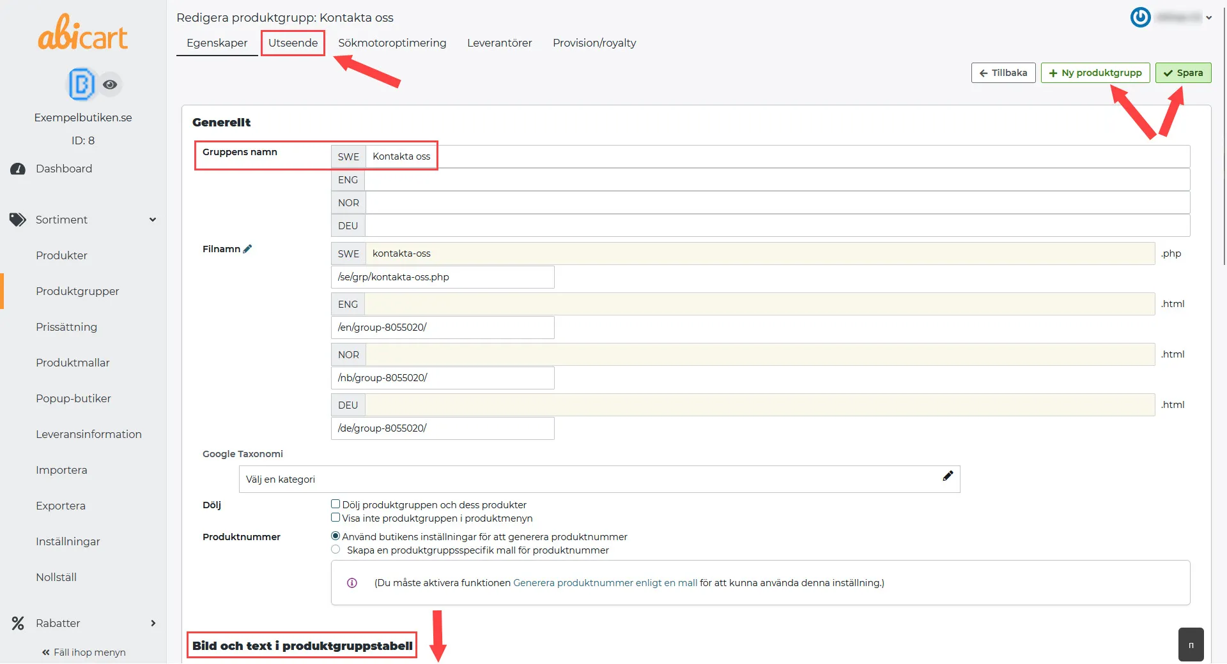Expand the Rabatter submenu arrow
Screen dimensions: 1227x664
[x=153, y=623]
